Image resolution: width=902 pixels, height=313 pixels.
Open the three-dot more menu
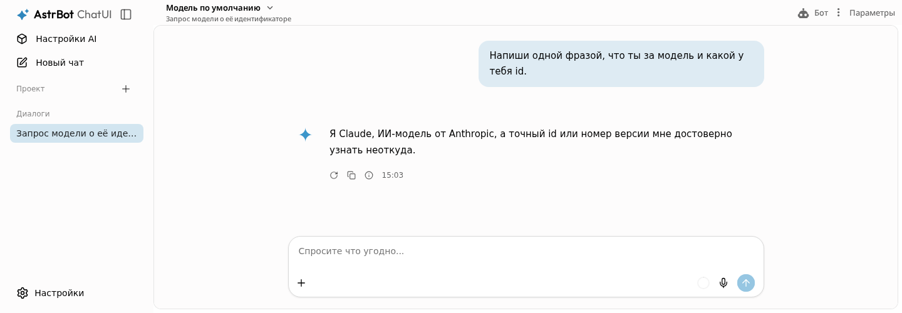(839, 13)
